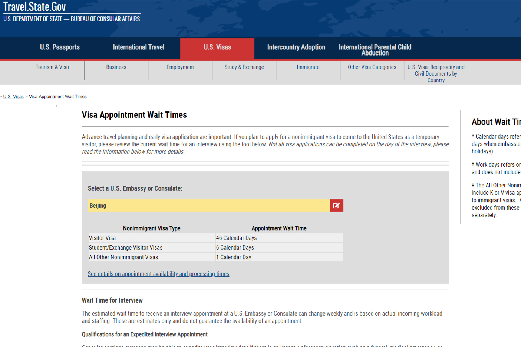Image resolution: width=521 pixels, height=347 pixels.
Task: Click the Travel.State.Gov site logo
Action: click(34, 7)
